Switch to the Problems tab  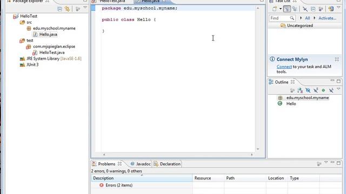tap(107, 164)
